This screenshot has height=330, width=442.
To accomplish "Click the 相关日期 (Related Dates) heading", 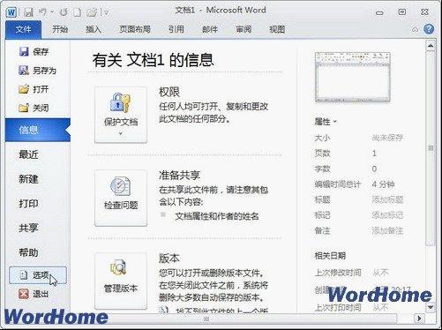I will coord(330,256).
